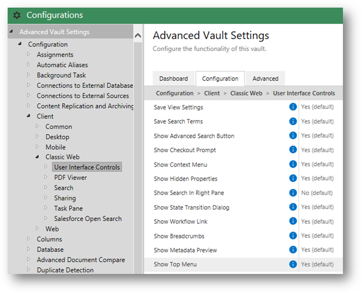Change Show Context Menu value
362x293 pixels.
click(x=317, y=164)
